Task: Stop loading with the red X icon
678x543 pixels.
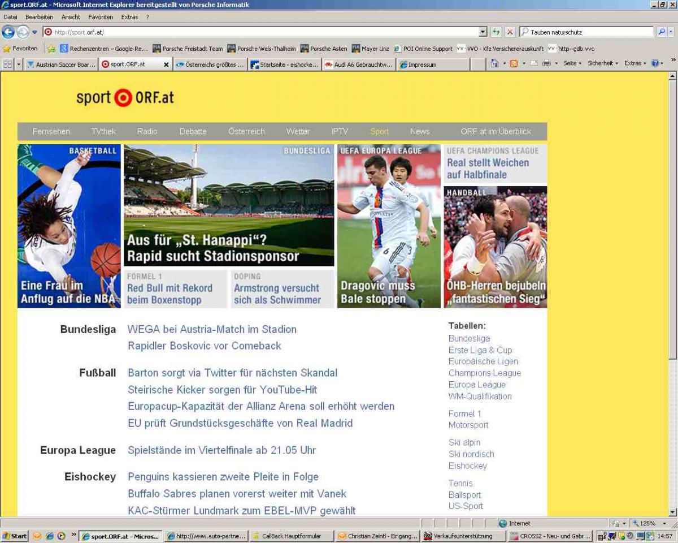Action: coord(510,32)
